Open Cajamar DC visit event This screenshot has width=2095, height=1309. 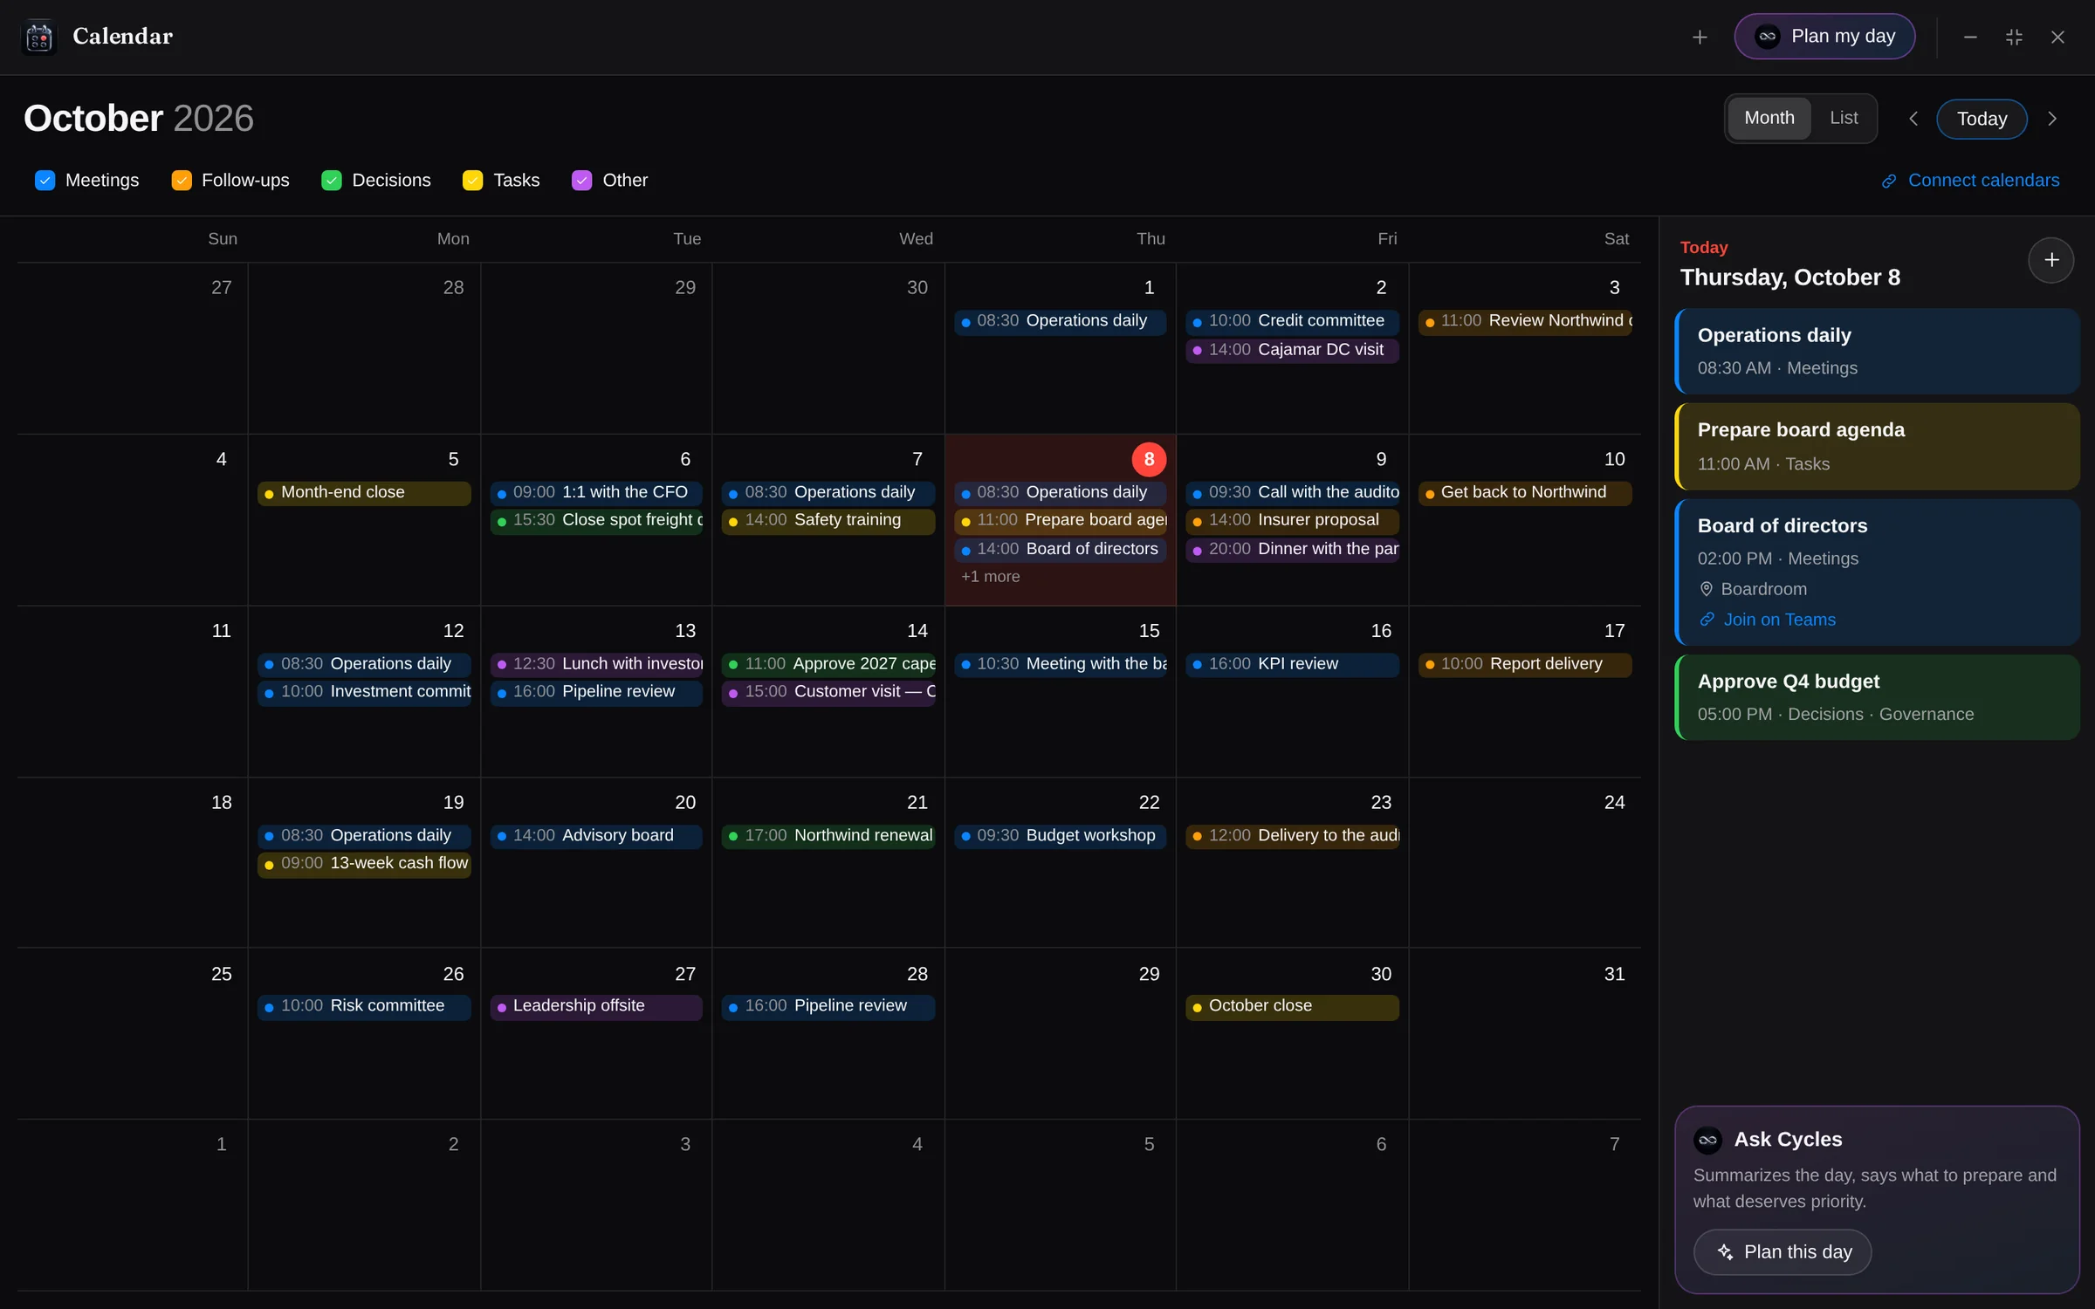click(1292, 350)
